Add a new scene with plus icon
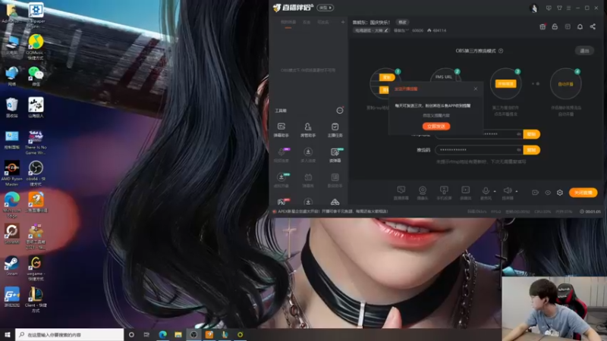Screen dimensions: 607x341 click(x=343, y=22)
